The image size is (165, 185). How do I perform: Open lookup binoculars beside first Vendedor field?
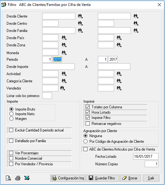tap(62, 88)
